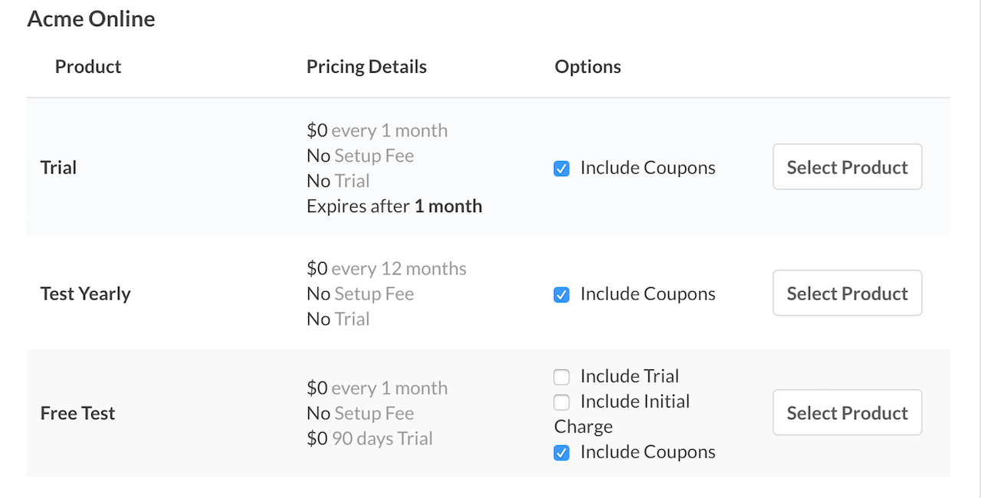This screenshot has width=981, height=498.
Task: Click the $0 90 days Trial text
Action: 370,438
